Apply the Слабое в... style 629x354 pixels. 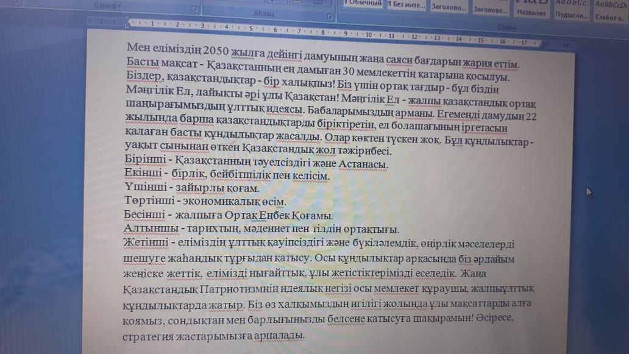(611, 12)
